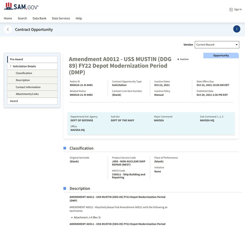Screen dimensions: 245x226
Task: Click the back arrow button
Action: (x=8, y=29)
